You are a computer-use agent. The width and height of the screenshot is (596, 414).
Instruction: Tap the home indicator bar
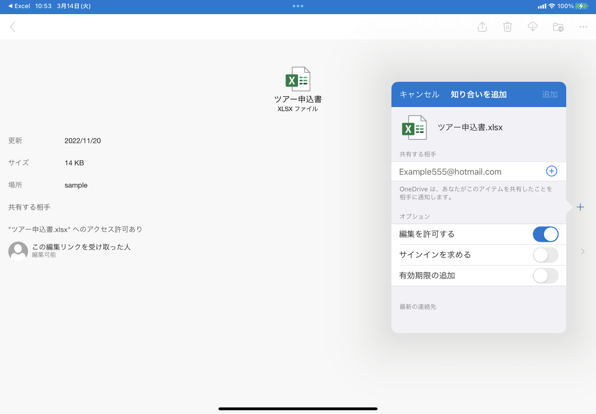coord(298,408)
